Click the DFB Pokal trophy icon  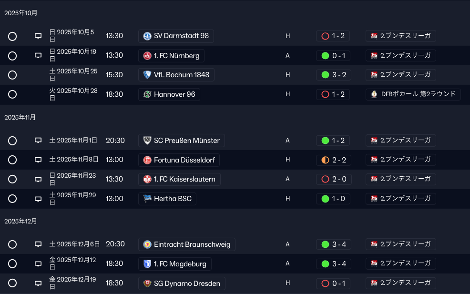pyautogui.click(x=374, y=94)
